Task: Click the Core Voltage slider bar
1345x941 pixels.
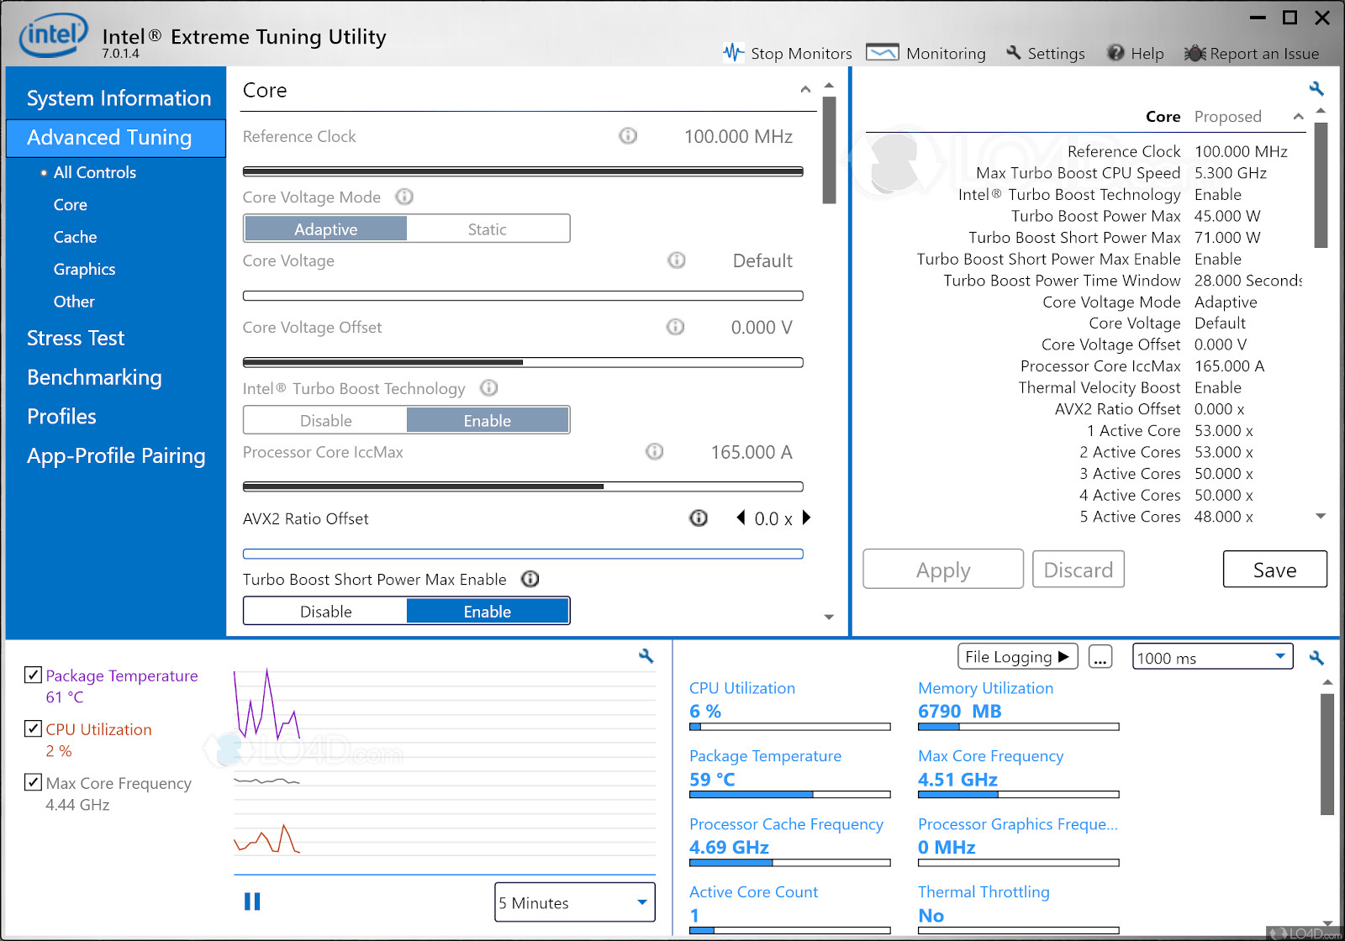Action: [523, 296]
